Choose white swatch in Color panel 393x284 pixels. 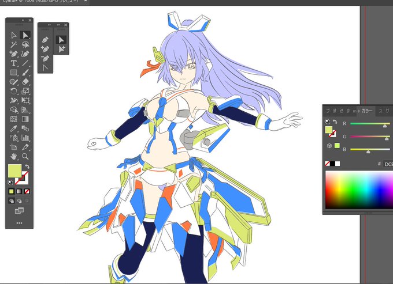point(338,164)
